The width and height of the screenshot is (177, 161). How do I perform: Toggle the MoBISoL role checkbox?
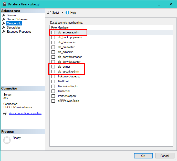53,81
